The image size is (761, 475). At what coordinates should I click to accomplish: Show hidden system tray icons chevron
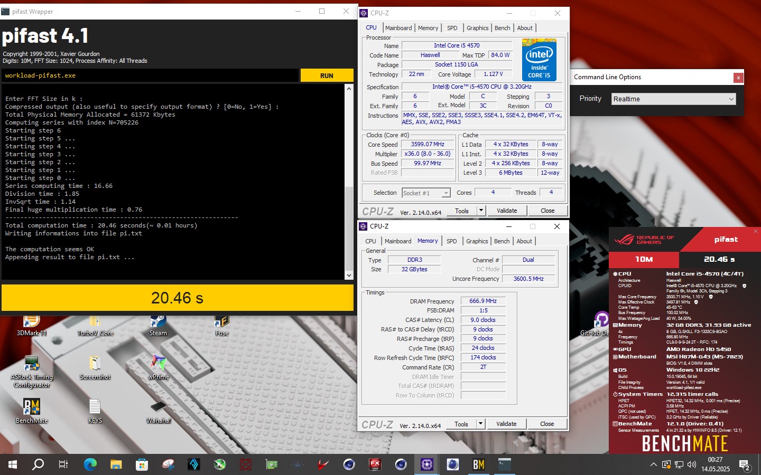click(654, 464)
